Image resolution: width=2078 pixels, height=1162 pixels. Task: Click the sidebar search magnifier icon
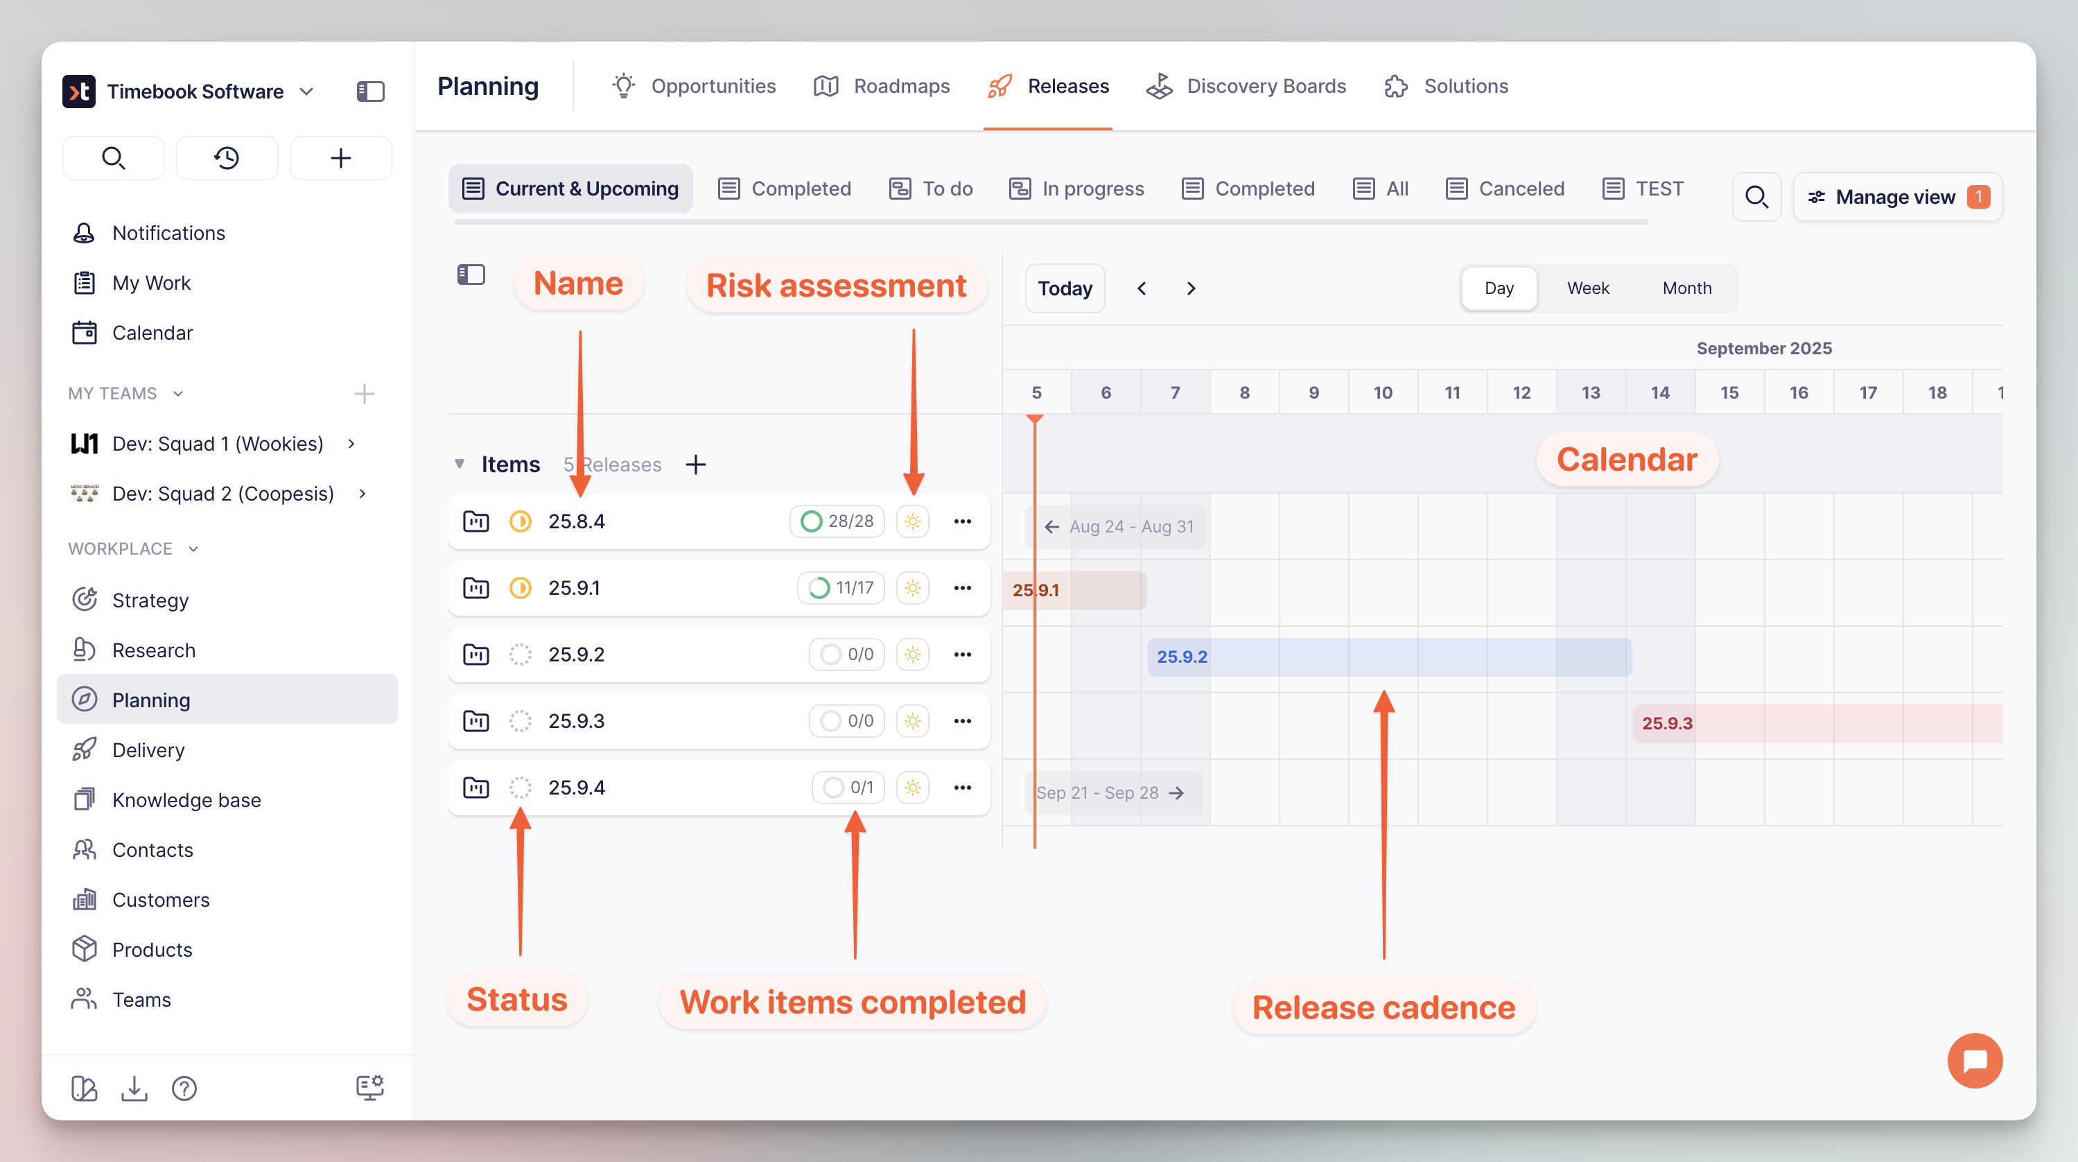tap(113, 157)
